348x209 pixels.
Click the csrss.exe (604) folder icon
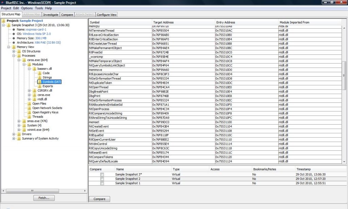[x=24, y=60]
